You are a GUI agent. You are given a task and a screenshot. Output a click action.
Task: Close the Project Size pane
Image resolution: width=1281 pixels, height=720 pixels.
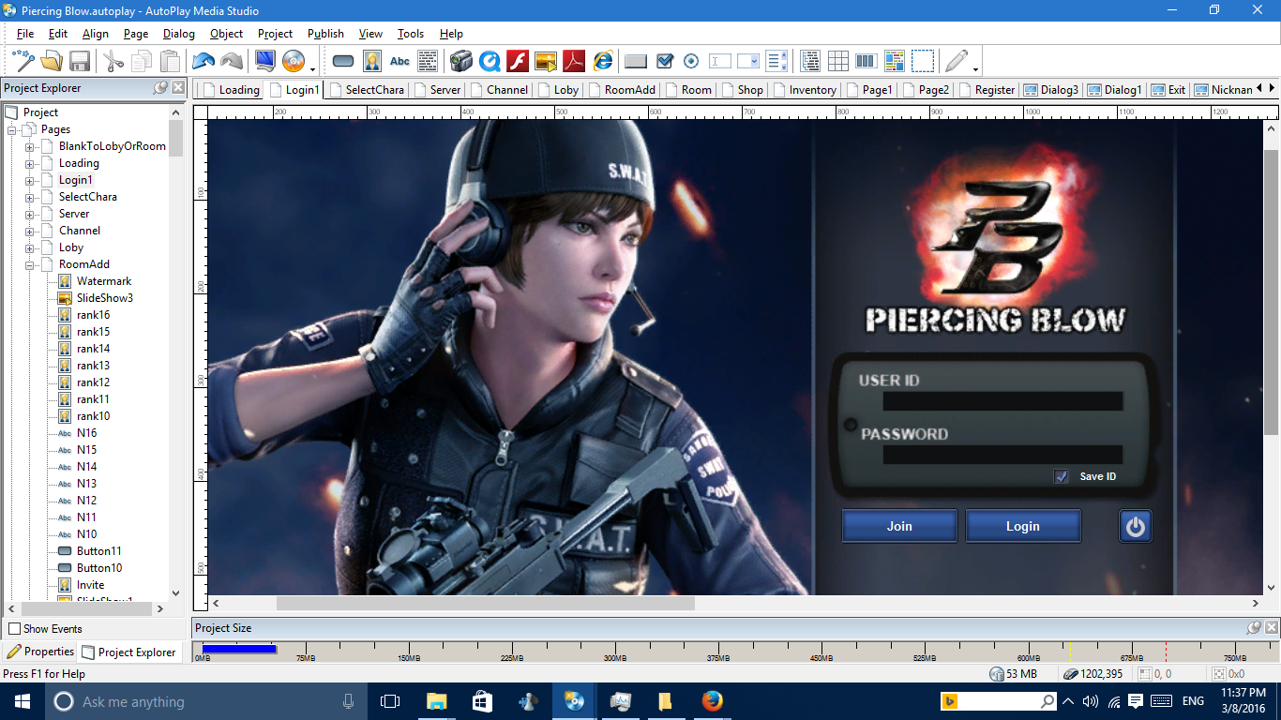click(1272, 627)
